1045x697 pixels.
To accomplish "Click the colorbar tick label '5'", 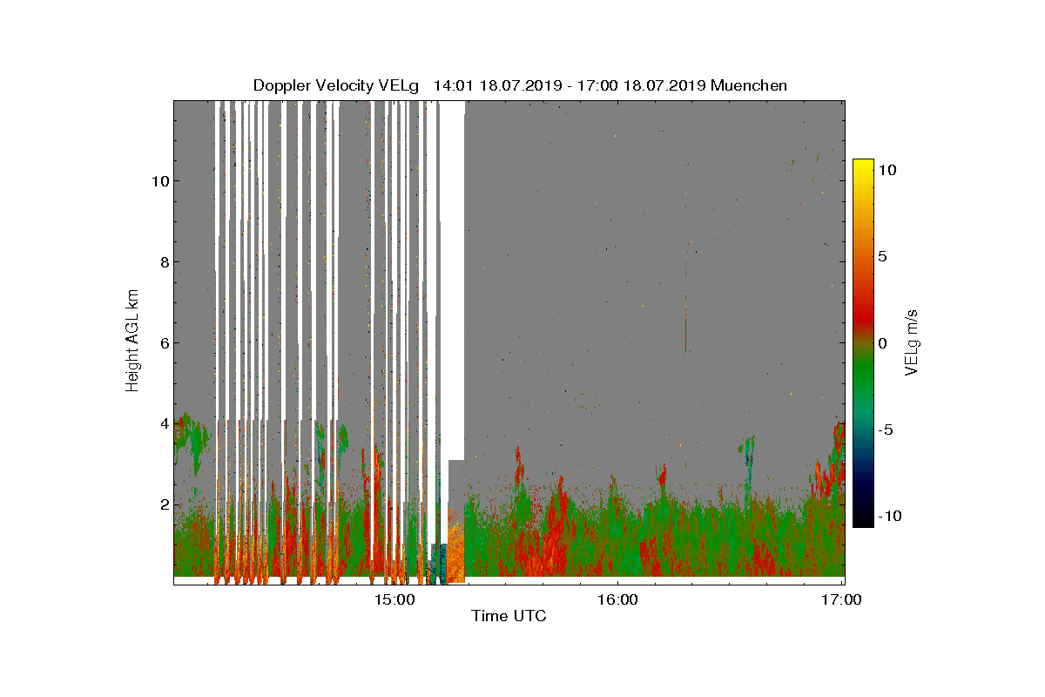I will pos(881,257).
